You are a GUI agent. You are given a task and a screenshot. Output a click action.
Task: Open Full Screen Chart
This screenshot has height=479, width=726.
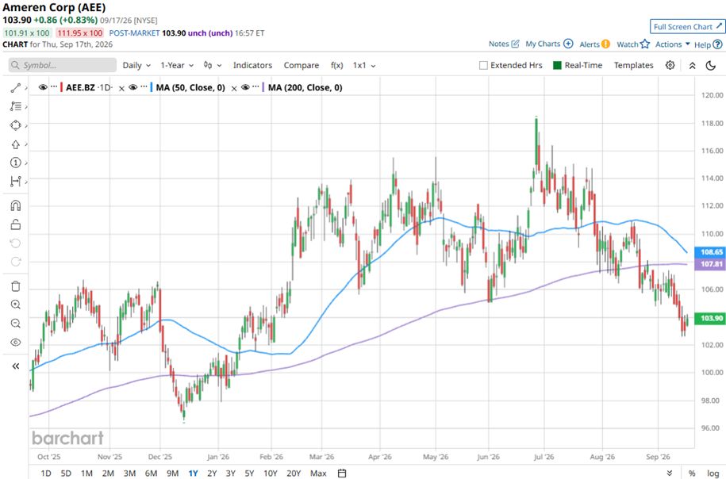[687, 26]
